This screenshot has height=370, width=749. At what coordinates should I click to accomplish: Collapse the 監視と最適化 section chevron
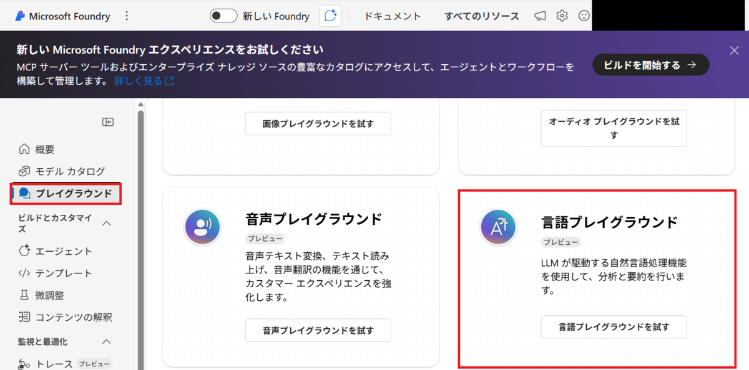(x=107, y=342)
